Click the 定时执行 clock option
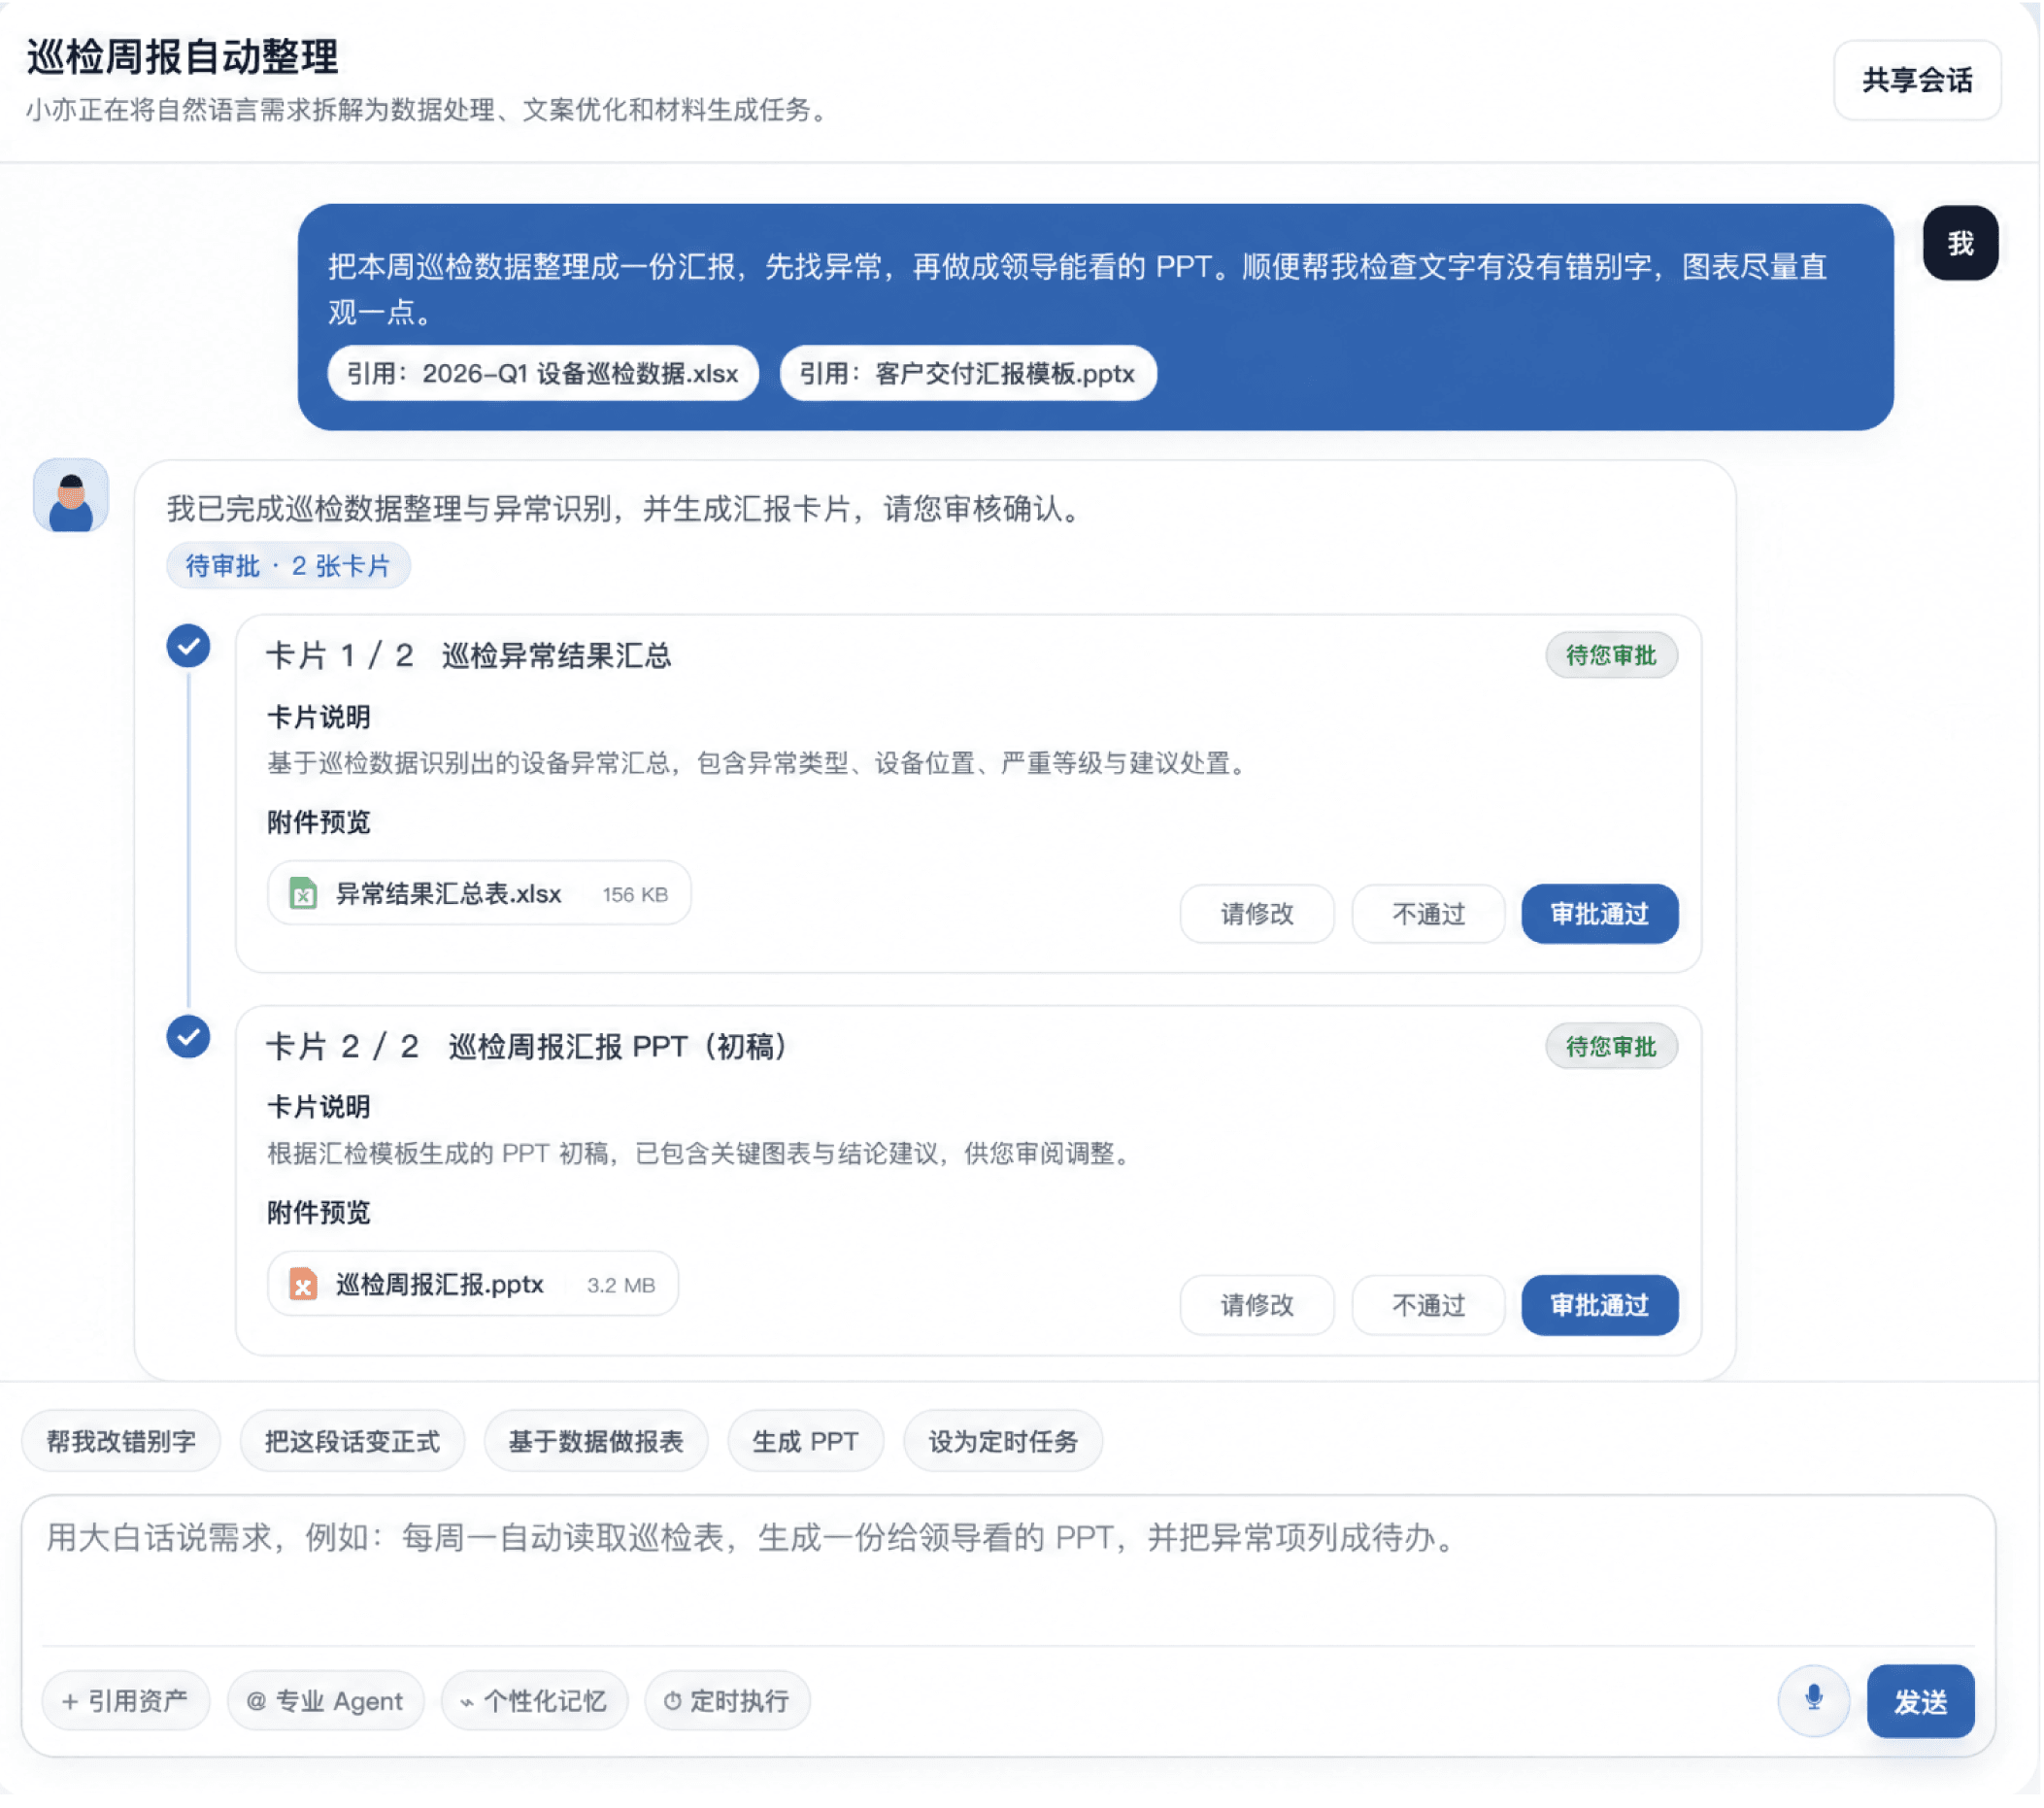 pyautogui.click(x=727, y=1700)
